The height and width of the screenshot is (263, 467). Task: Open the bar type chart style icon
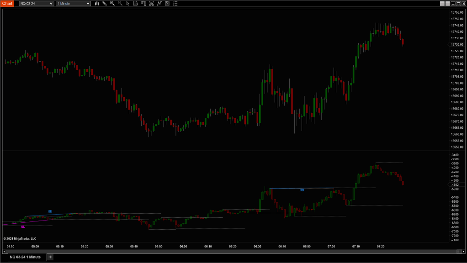97,3
